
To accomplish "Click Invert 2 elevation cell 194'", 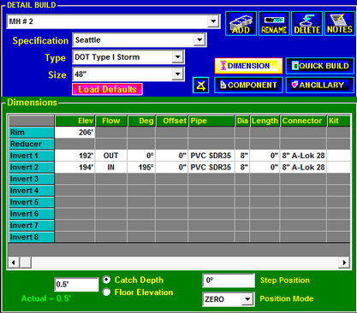I will (x=74, y=168).
